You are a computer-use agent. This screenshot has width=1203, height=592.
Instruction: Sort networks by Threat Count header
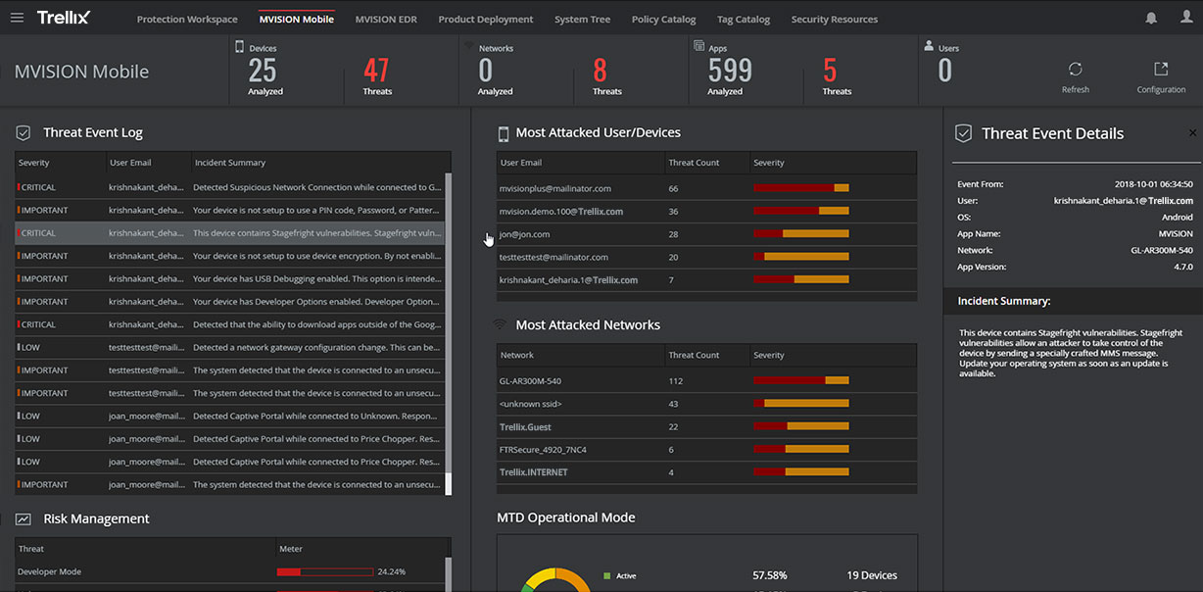694,355
